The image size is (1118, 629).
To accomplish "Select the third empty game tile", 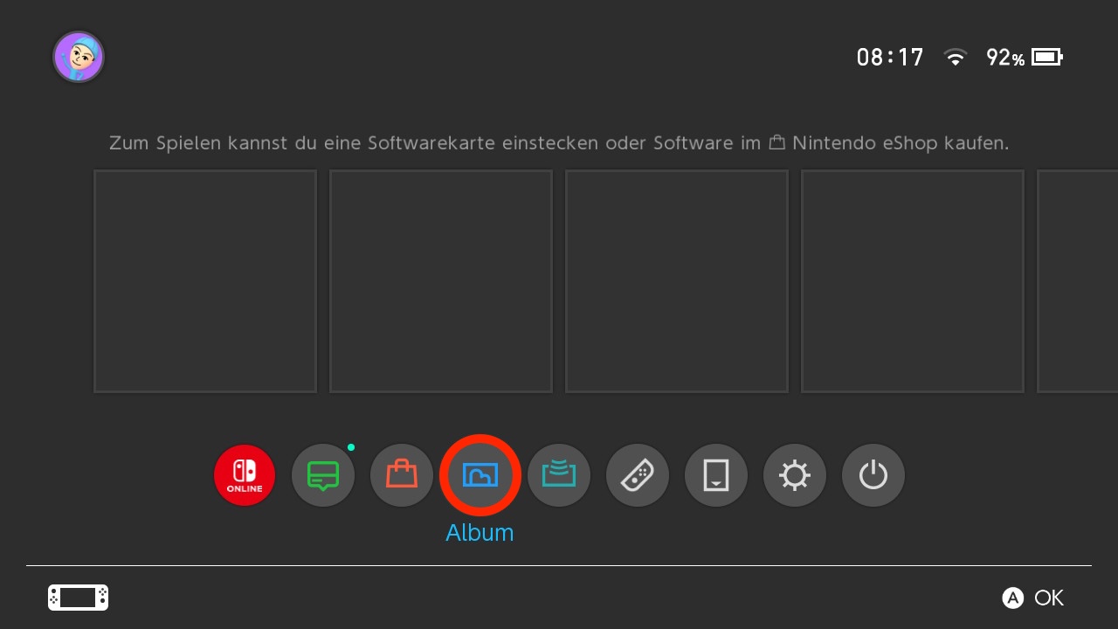I will pos(677,281).
